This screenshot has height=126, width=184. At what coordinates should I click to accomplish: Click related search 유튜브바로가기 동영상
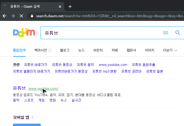pyautogui.click(x=71, y=71)
